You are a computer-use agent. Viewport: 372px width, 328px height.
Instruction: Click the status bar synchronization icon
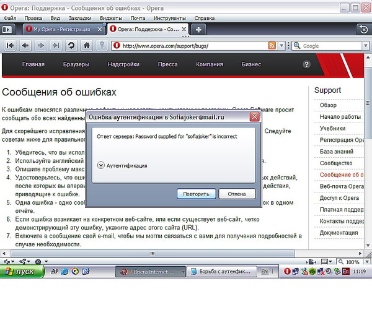tap(7, 261)
